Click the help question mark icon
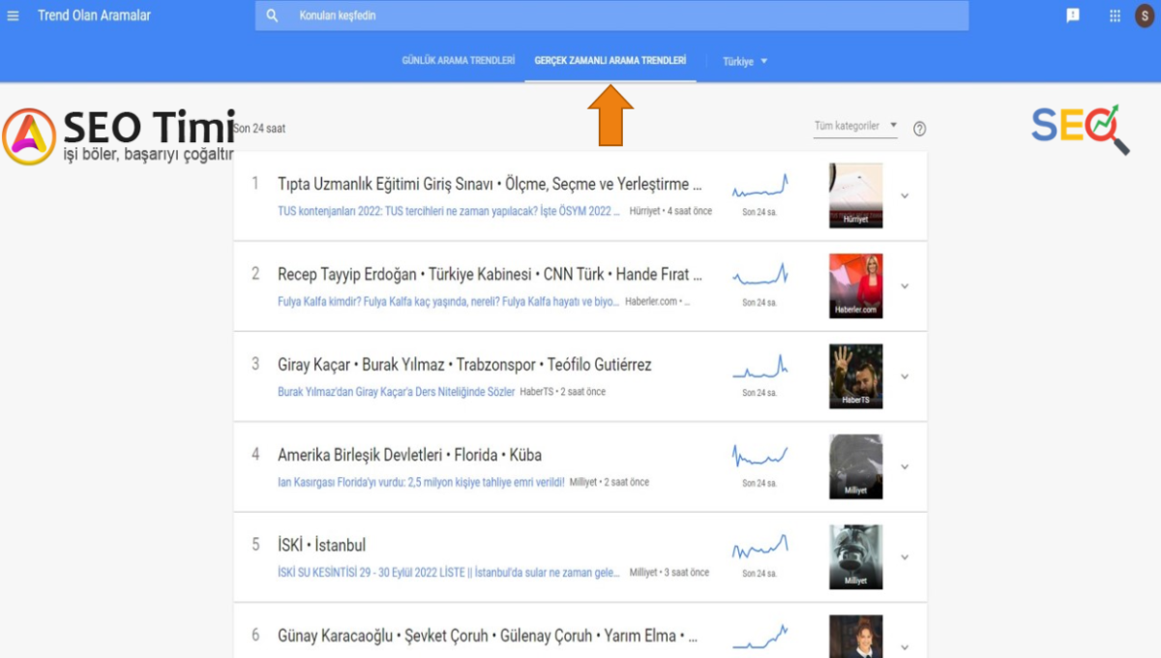The width and height of the screenshot is (1161, 658). click(x=919, y=129)
